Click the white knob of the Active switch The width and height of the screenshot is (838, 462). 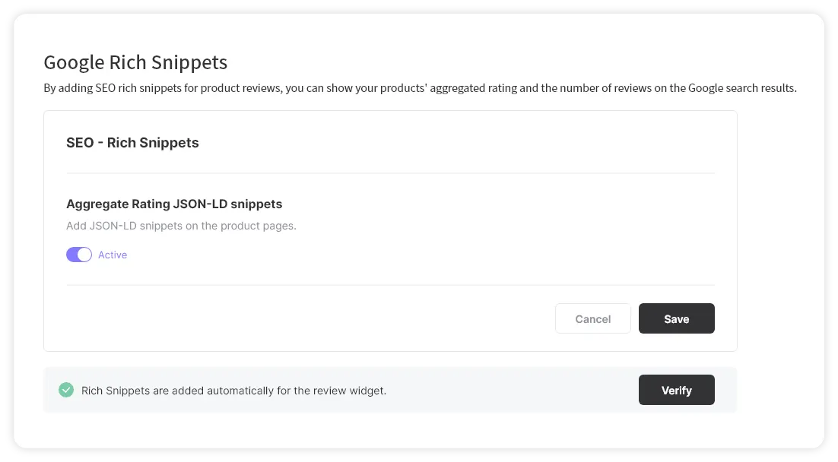click(84, 255)
